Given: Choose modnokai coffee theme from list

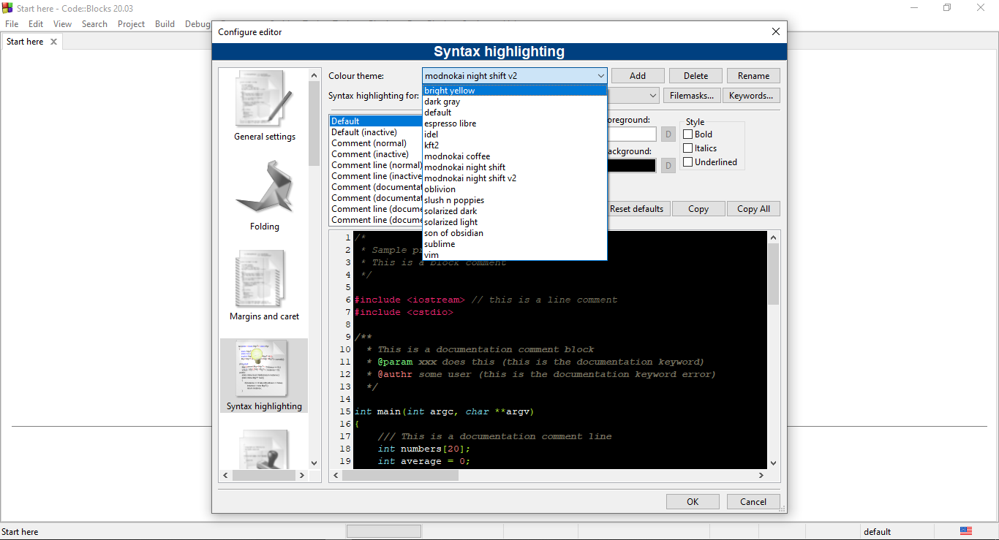Looking at the screenshot, I should coord(515,156).
